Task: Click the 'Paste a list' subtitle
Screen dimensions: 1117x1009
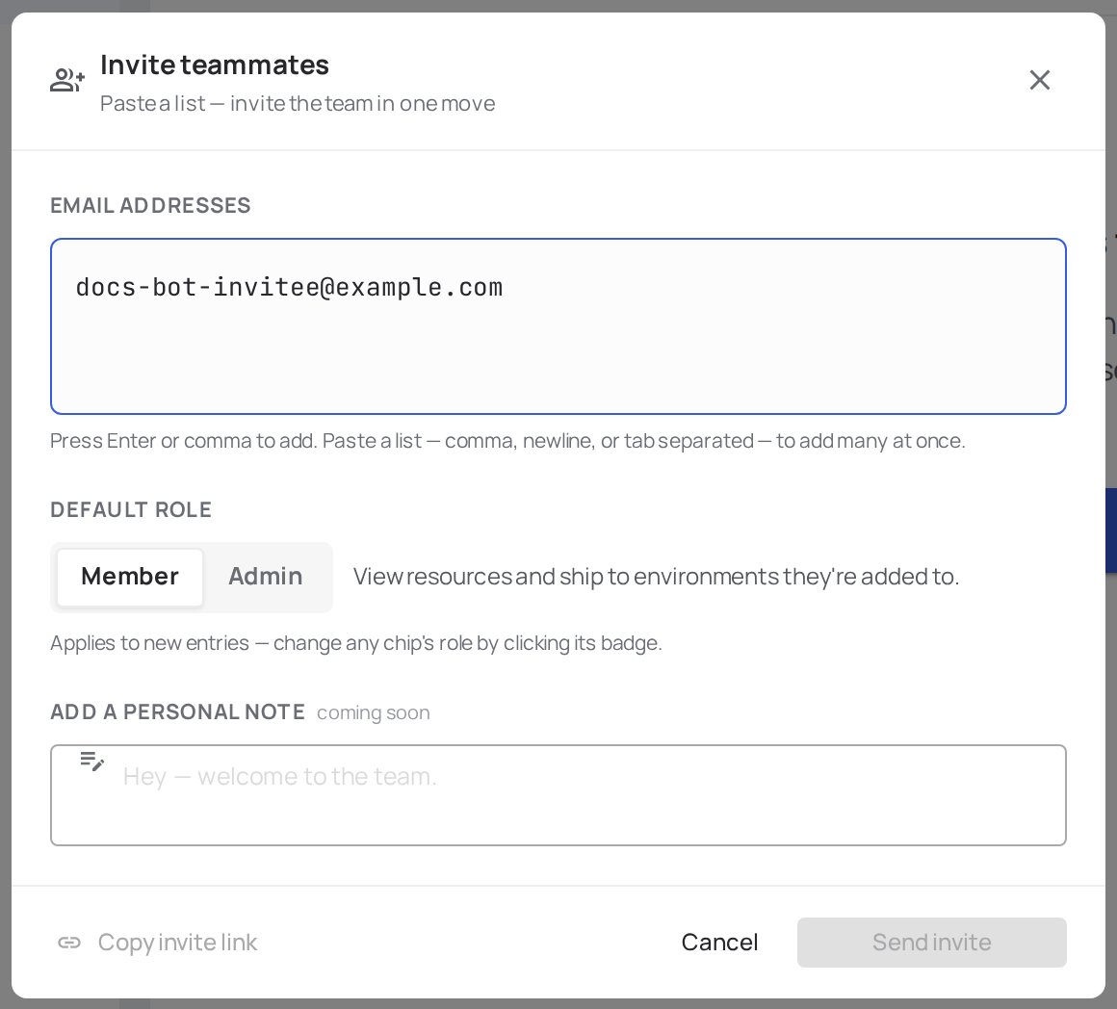Action: pyautogui.click(x=297, y=104)
